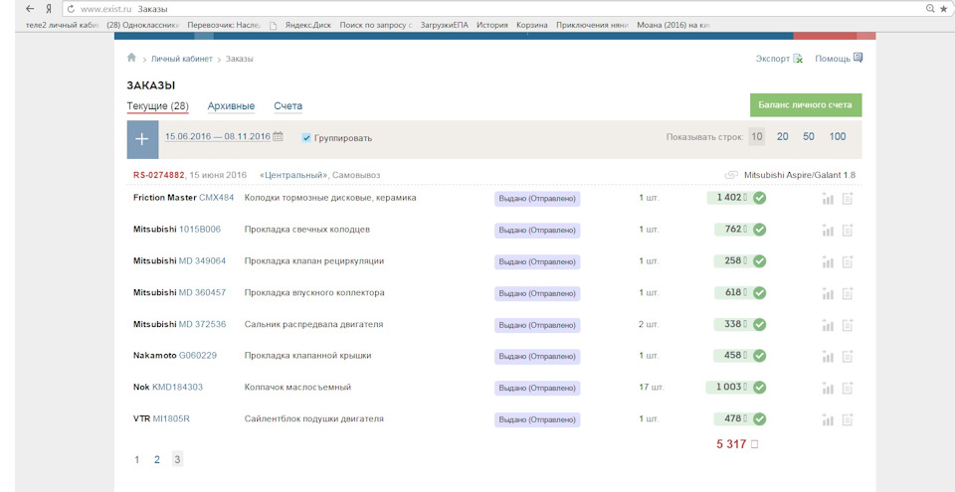Open the Корзина bookmark

[531, 26]
